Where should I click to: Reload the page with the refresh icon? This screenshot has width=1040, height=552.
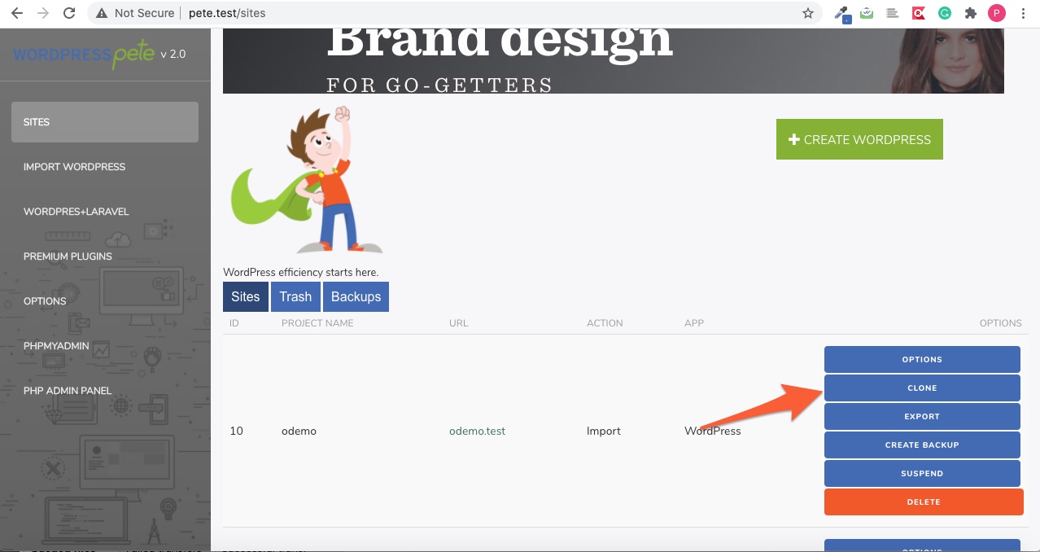coord(70,13)
